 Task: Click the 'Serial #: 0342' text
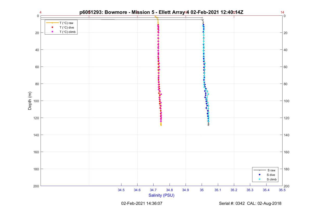coord(232,204)
